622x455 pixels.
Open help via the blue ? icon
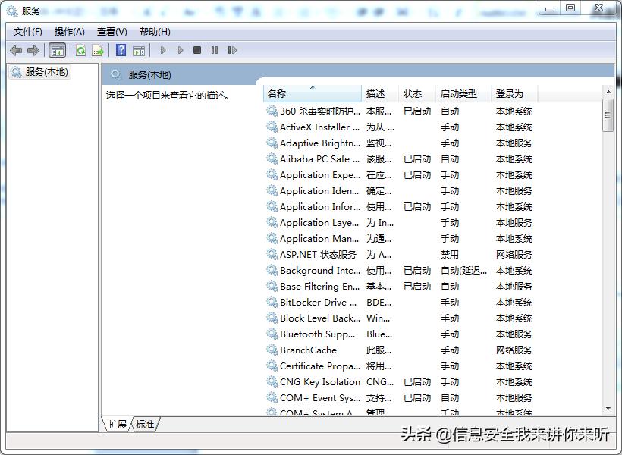point(121,50)
